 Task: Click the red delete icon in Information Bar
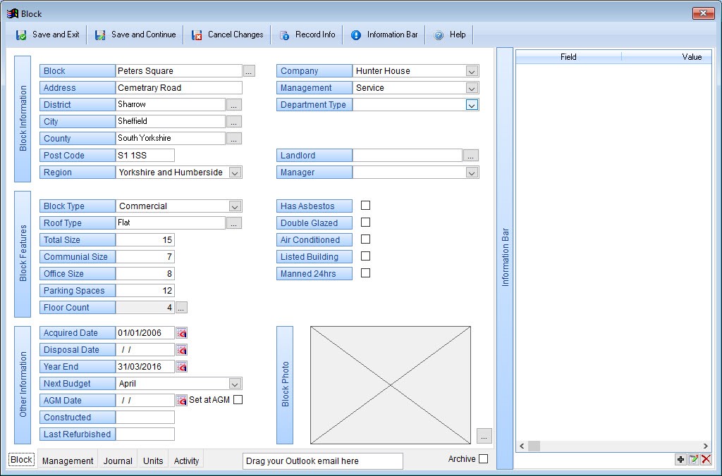pyautogui.click(x=706, y=459)
